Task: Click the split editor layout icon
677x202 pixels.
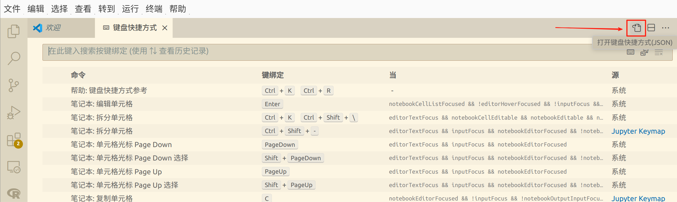Action: point(651,28)
